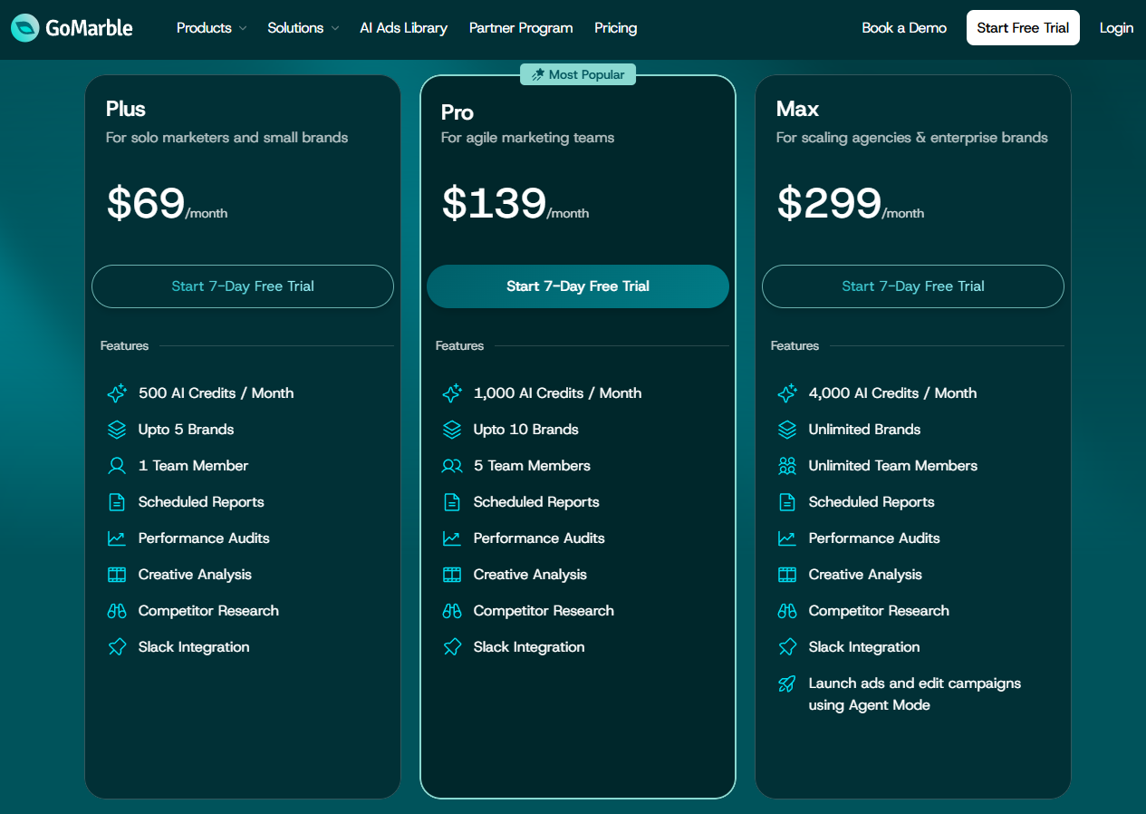Viewport: 1146px width, 814px height.
Task: Click the document icon in Plus Scheduled Reports
Action: (117, 502)
